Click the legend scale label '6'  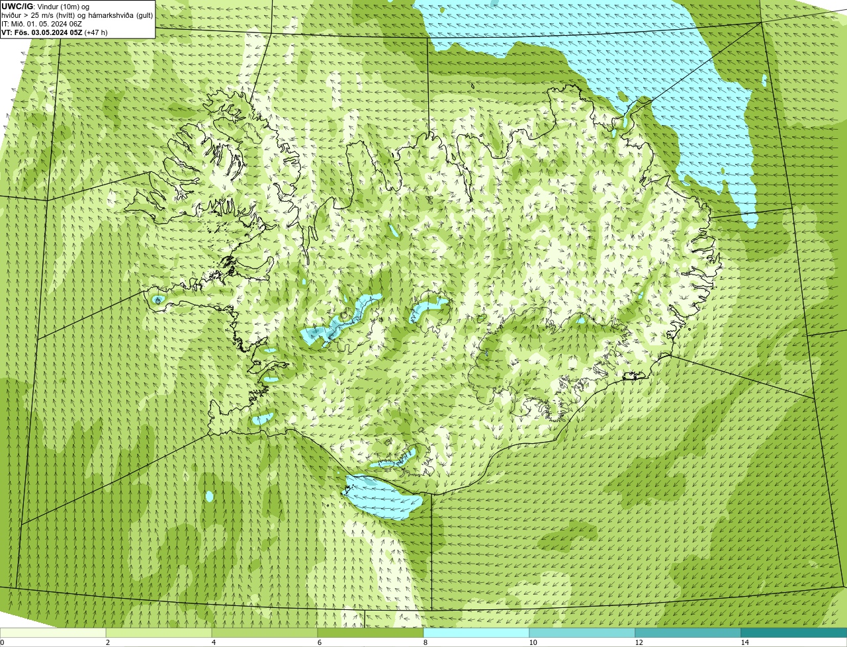click(x=319, y=642)
